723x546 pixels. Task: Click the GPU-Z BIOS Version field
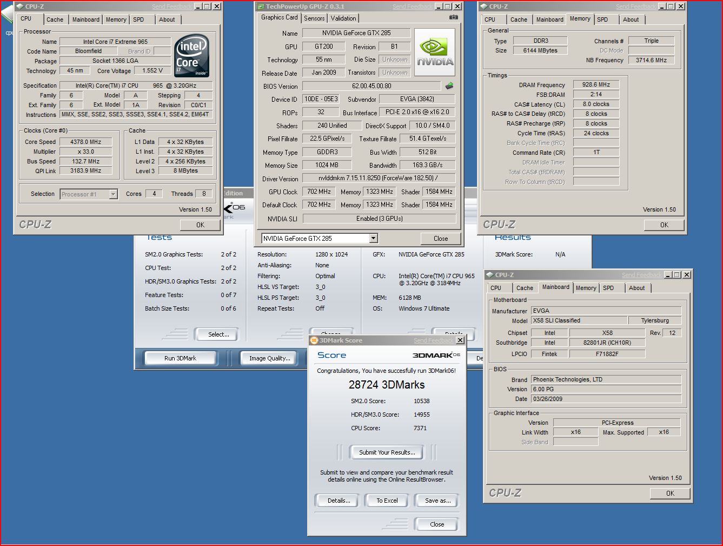coord(372,86)
